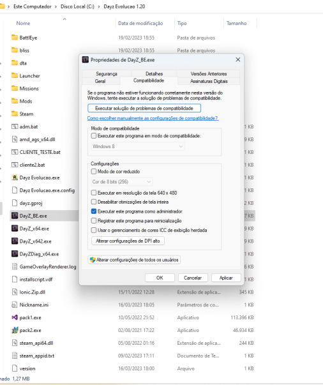Switch to the Geral tab
The image size is (323, 385).
100,81
